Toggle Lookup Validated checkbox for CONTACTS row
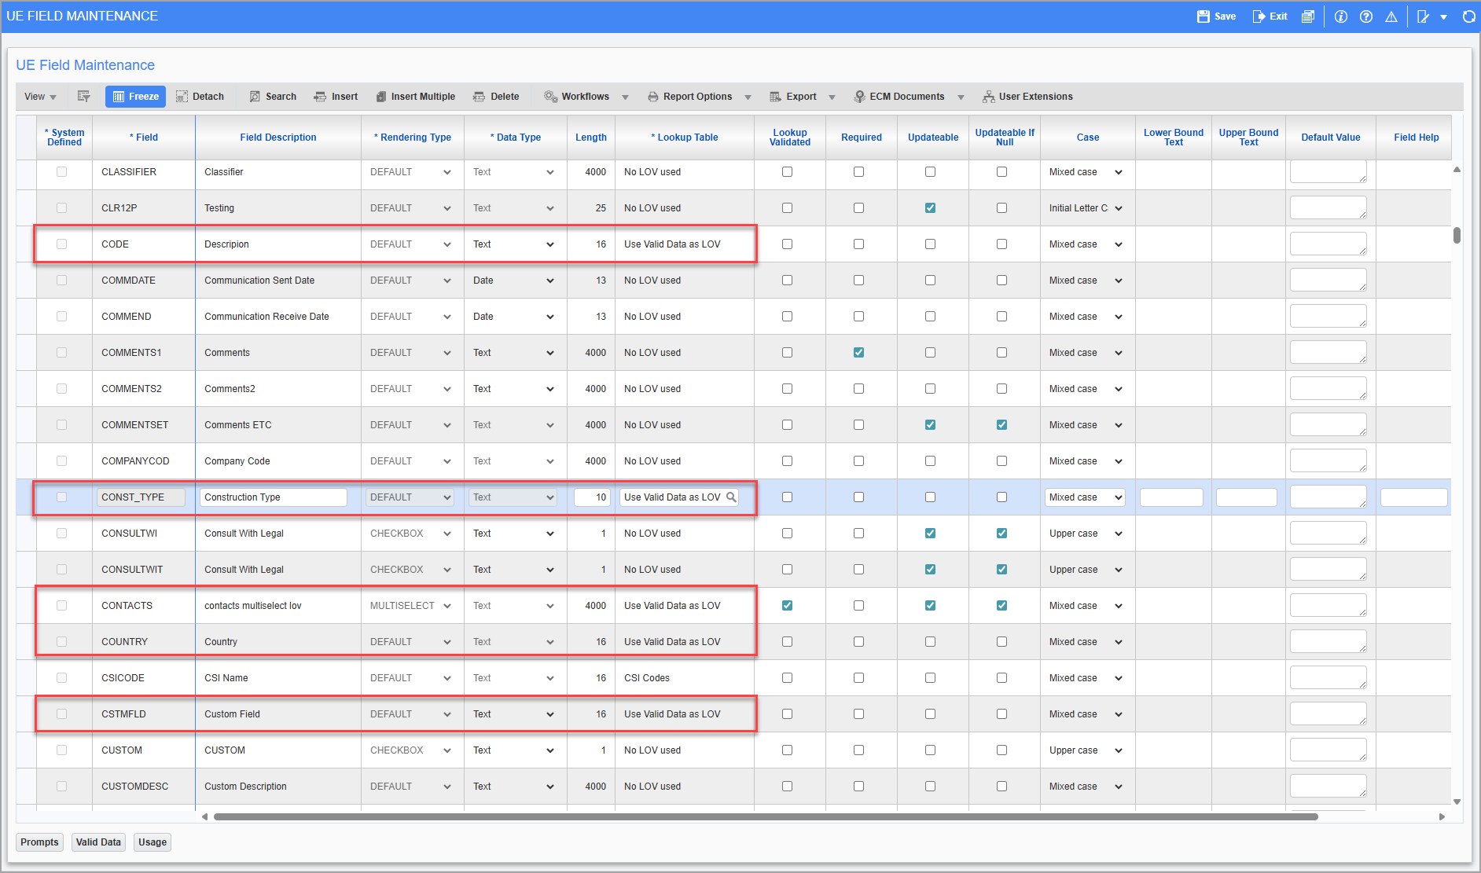The image size is (1481, 873). tap(787, 606)
